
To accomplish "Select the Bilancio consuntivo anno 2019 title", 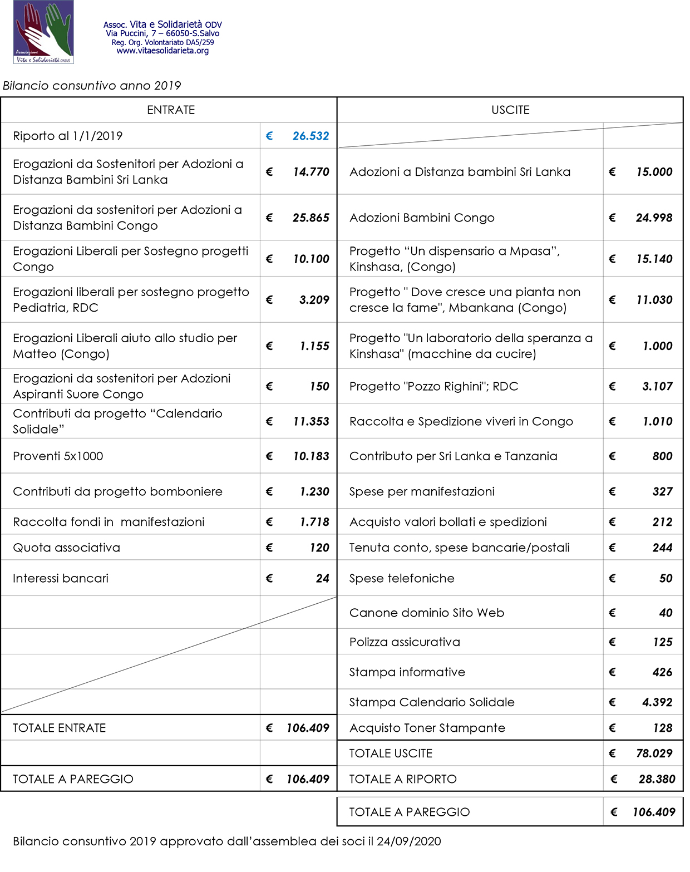I will (x=92, y=86).
